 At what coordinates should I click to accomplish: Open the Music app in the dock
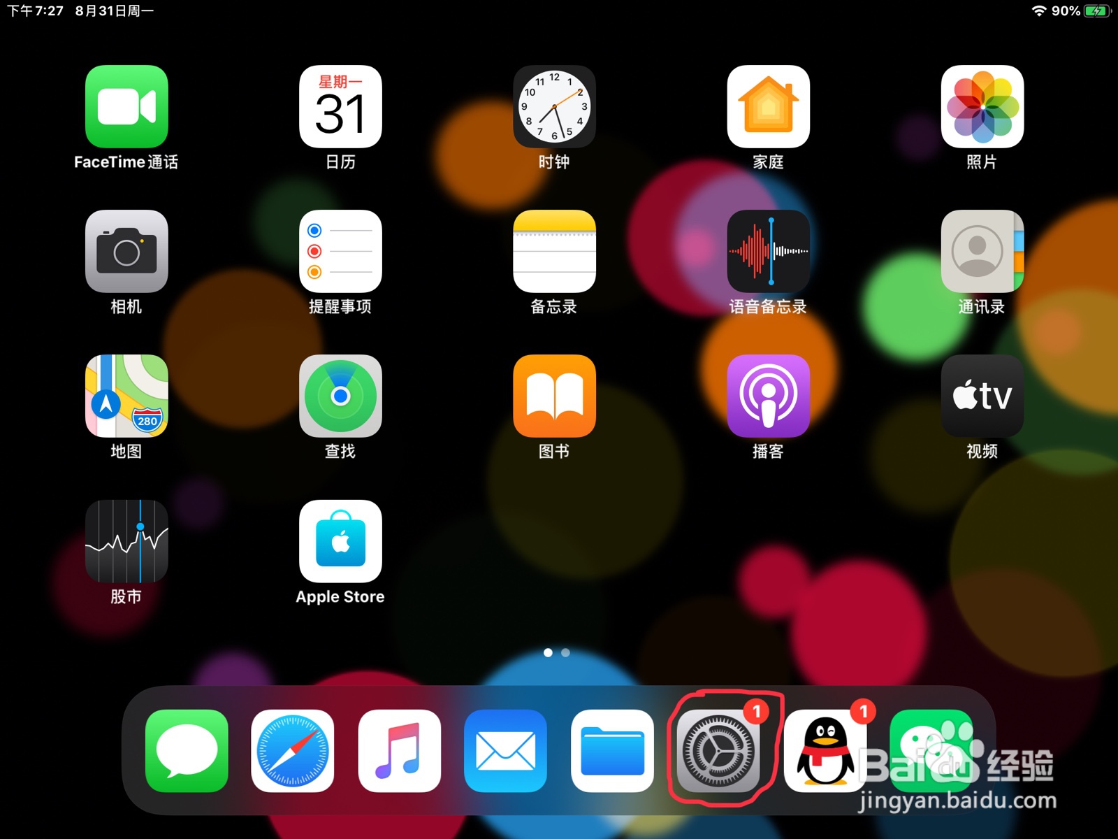pos(399,751)
